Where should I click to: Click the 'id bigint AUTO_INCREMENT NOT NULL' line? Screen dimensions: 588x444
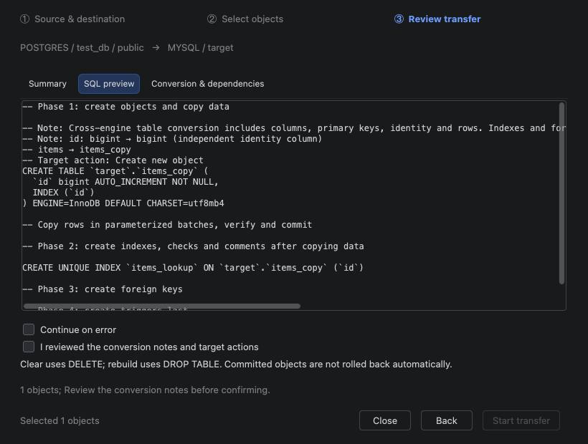point(125,182)
